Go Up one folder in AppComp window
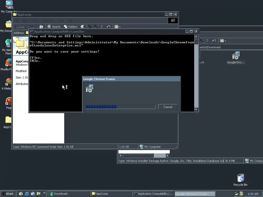263x197 pixels. [41, 27]
